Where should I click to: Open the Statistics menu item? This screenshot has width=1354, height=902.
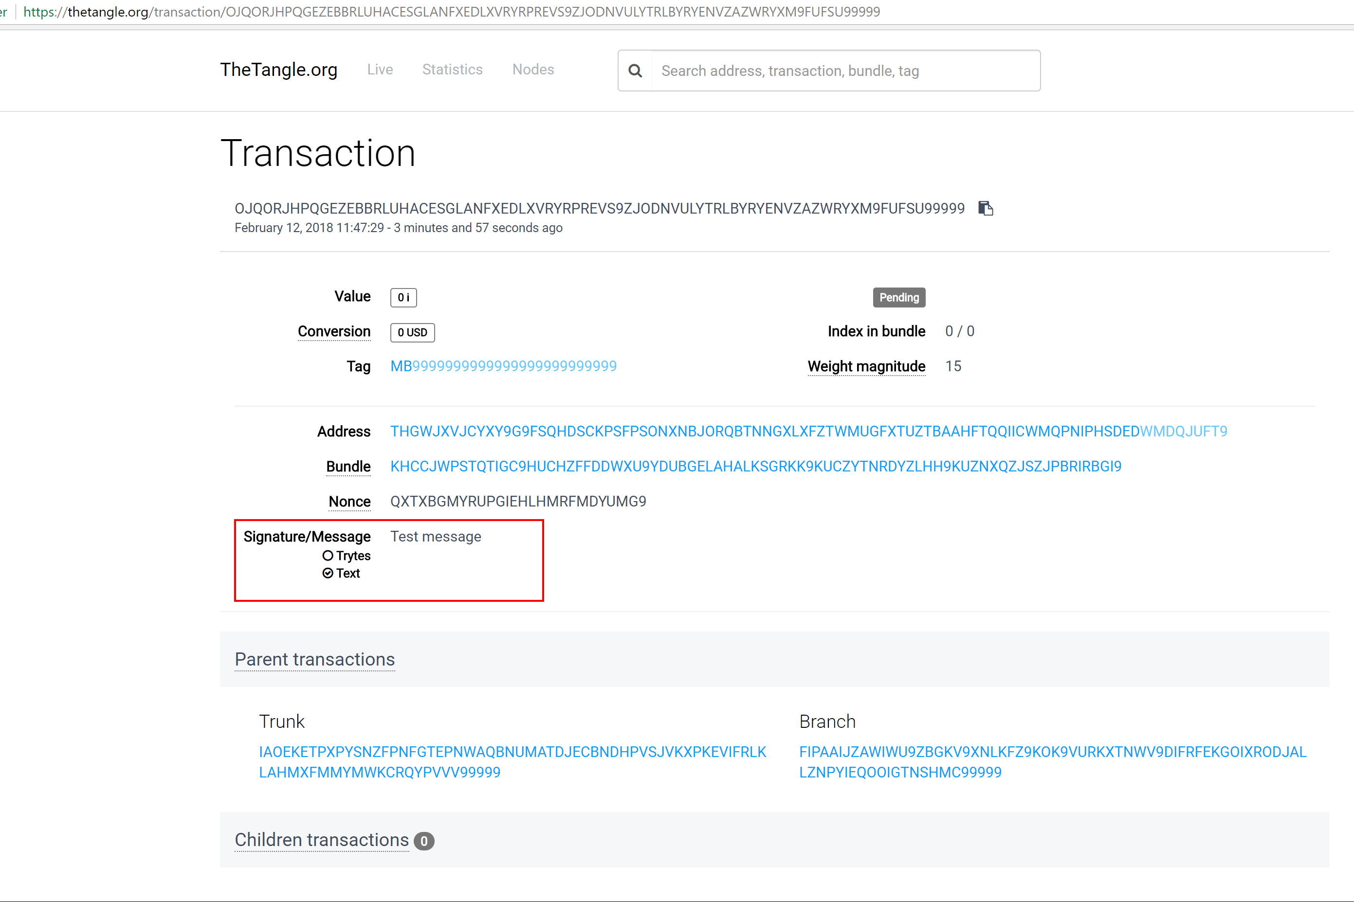click(452, 70)
